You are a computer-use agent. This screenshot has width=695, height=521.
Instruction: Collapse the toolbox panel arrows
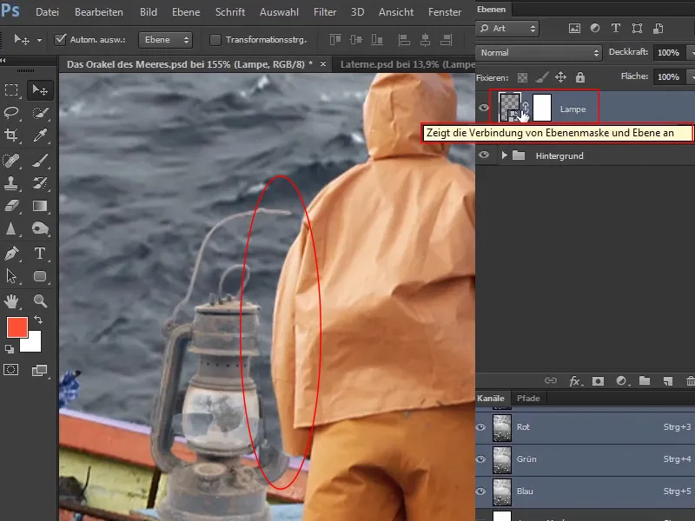point(3,60)
